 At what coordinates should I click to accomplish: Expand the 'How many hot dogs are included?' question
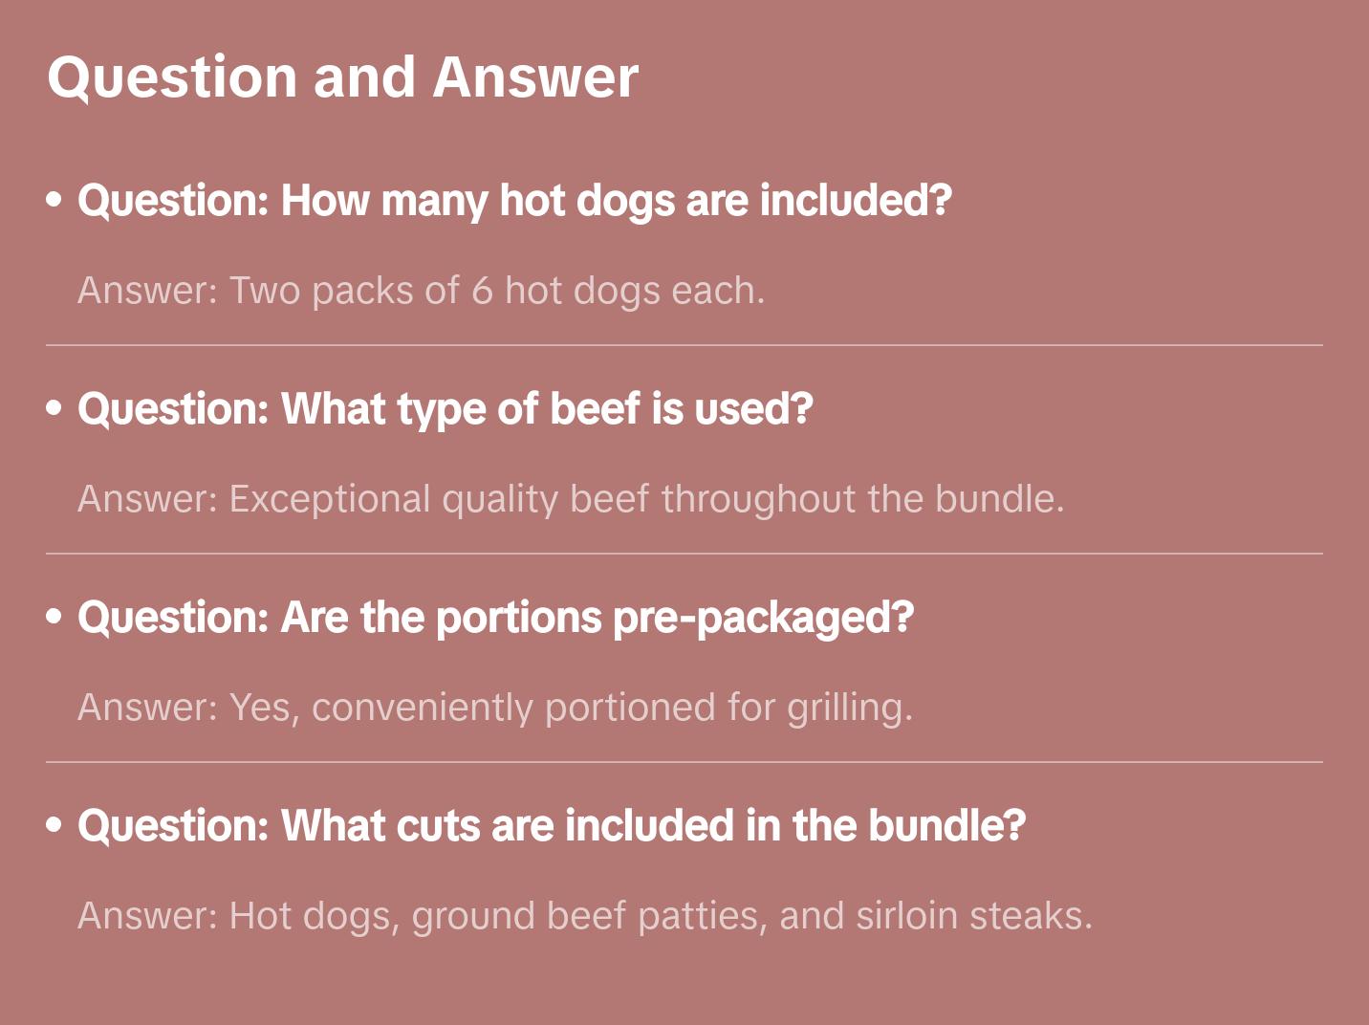coord(514,201)
